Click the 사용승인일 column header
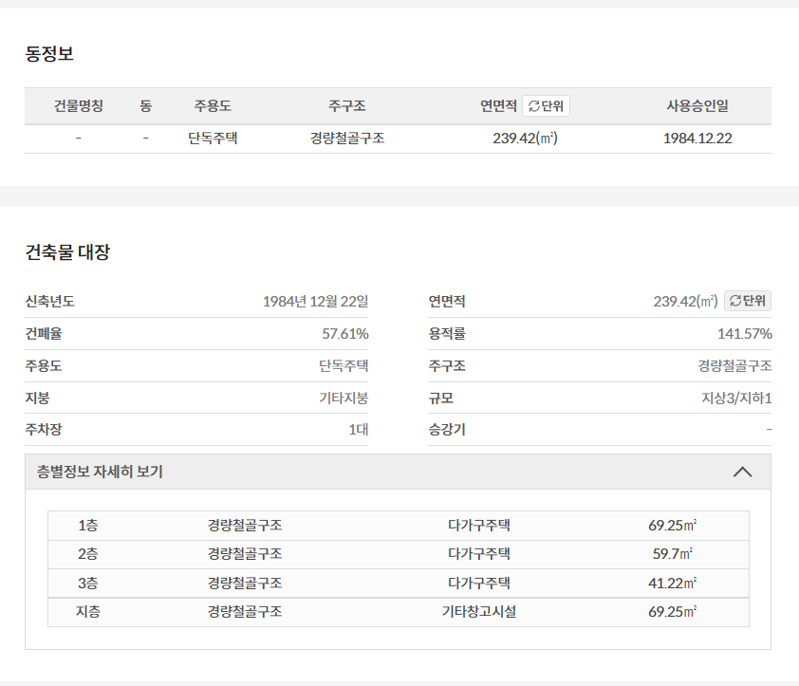 697,106
